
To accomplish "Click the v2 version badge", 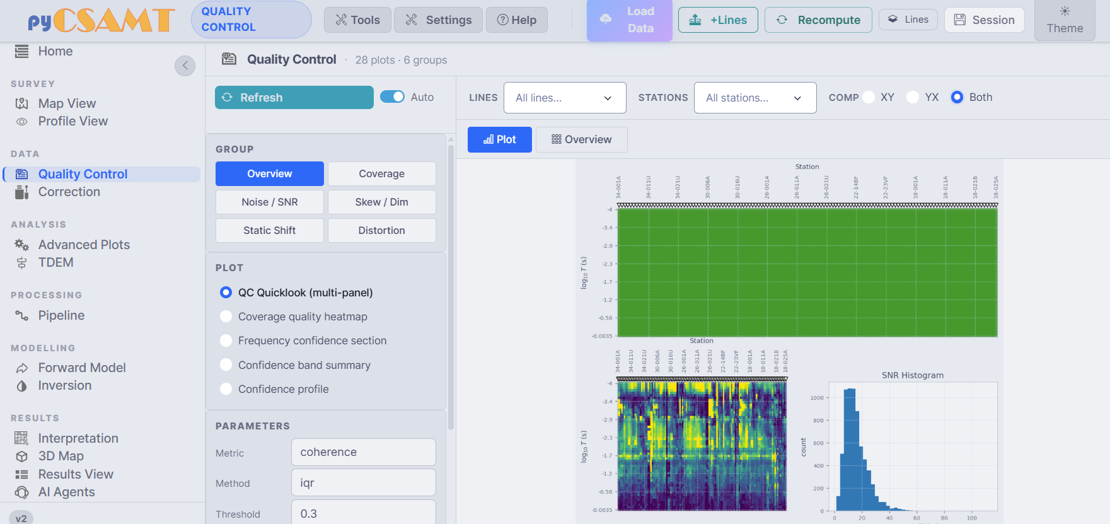I will tap(21, 518).
